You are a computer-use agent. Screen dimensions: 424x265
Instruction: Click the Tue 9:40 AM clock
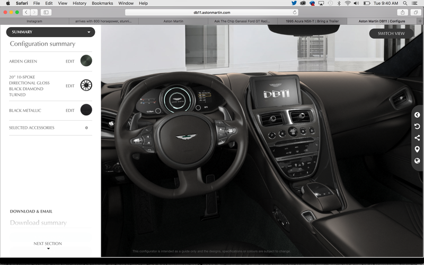386,3
